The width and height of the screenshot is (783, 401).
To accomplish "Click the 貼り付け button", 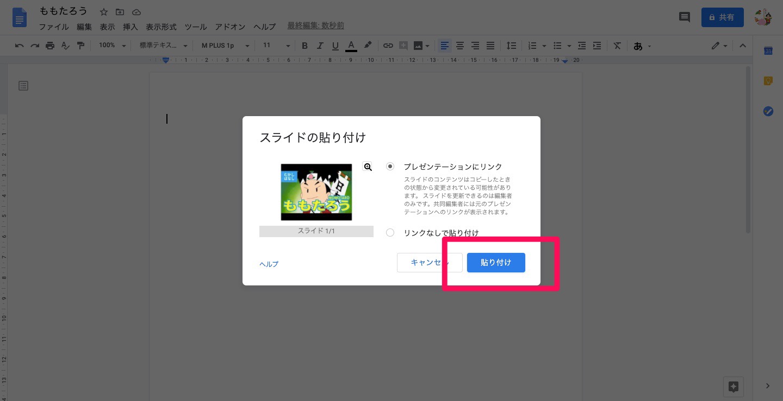I will pos(496,263).
